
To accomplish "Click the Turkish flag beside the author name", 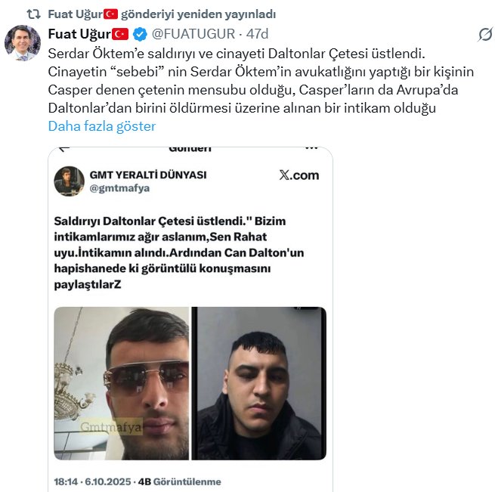I will 120,34.
